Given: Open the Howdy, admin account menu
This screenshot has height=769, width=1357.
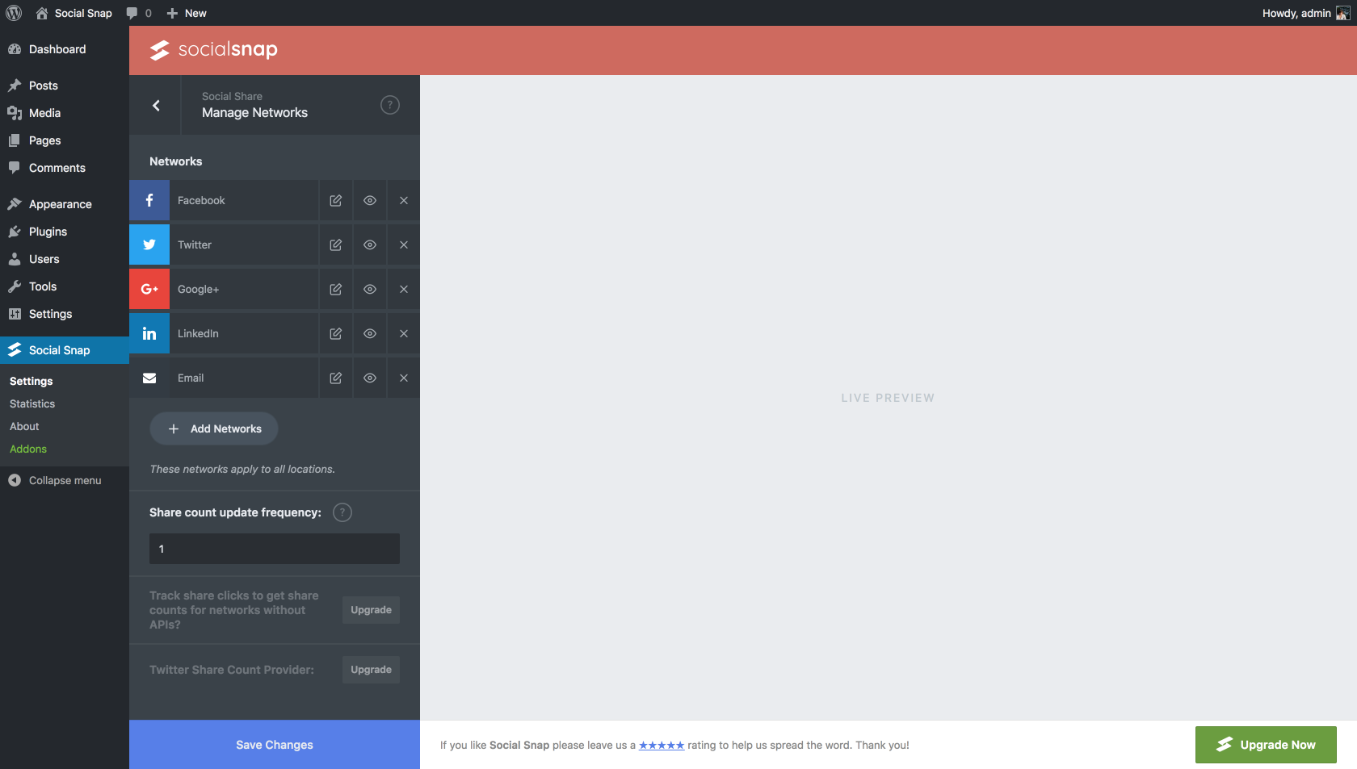Looking at the screenshot, I should pyautogui.click(x=1306, y=13).
